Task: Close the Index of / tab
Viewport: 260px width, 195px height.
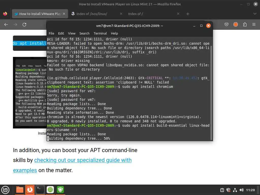Action: (x=178, y=14)
